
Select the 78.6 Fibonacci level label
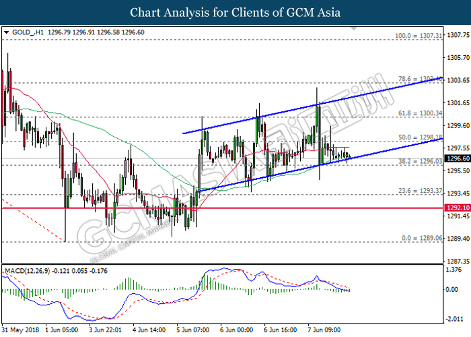coord(420,79)
